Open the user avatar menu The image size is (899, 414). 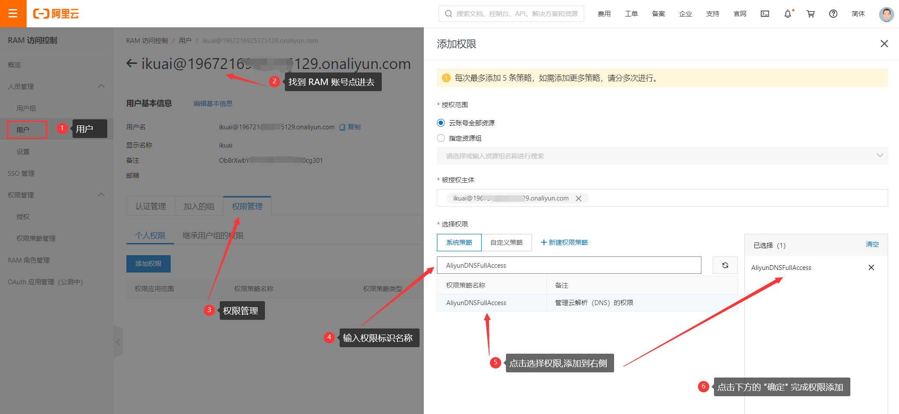[886, 14]
